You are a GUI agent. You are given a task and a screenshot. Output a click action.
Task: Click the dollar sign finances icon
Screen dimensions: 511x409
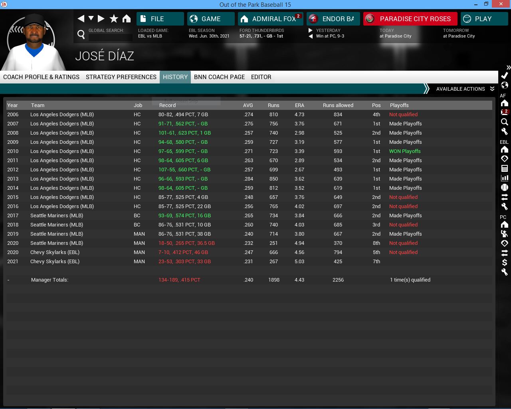(x=505, y=262)
